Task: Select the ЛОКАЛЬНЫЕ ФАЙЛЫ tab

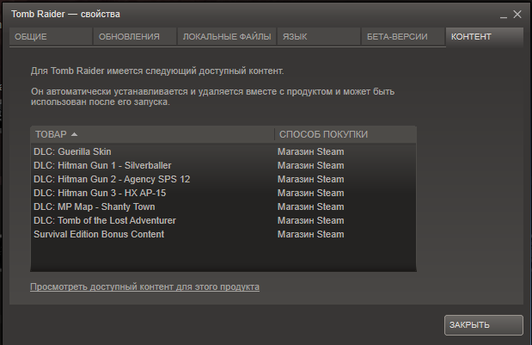Action: click(x=227, y=37)
